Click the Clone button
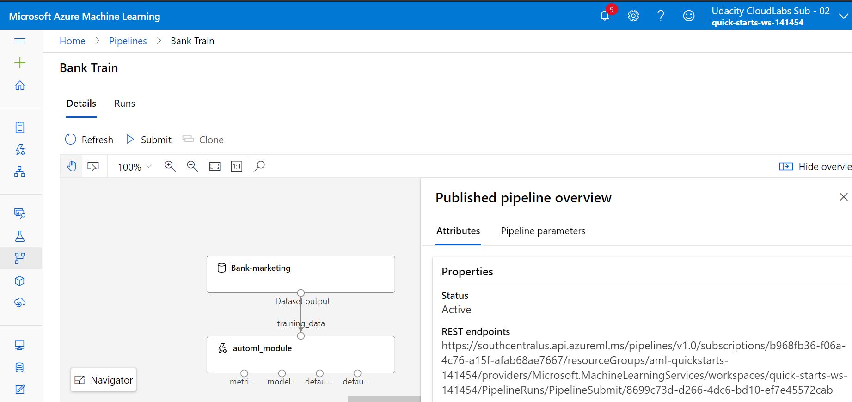Image resolution: width=852 pixels, height=402 pixels. click(x=203, y=140)
